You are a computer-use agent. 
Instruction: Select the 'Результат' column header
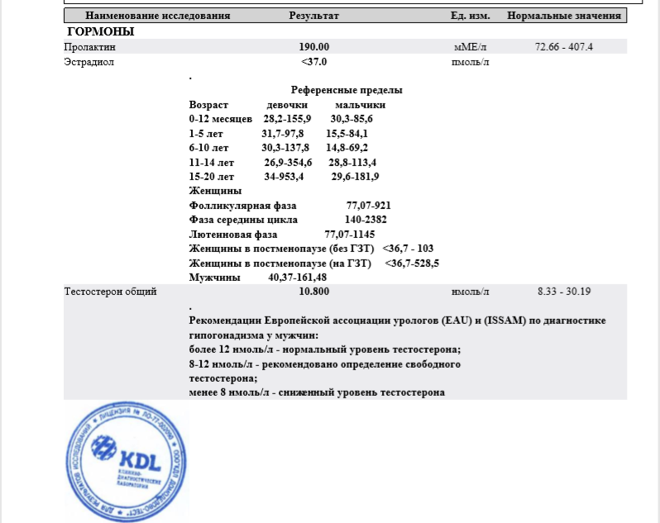click(313, 17)
